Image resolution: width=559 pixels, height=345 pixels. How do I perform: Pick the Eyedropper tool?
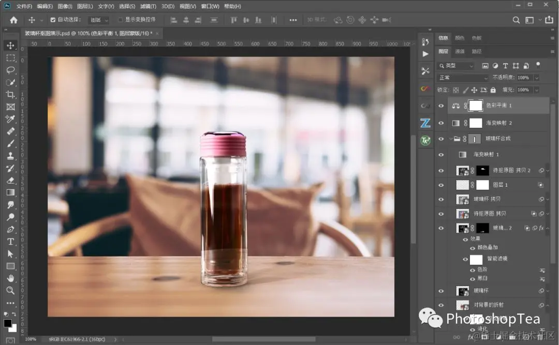11,118
